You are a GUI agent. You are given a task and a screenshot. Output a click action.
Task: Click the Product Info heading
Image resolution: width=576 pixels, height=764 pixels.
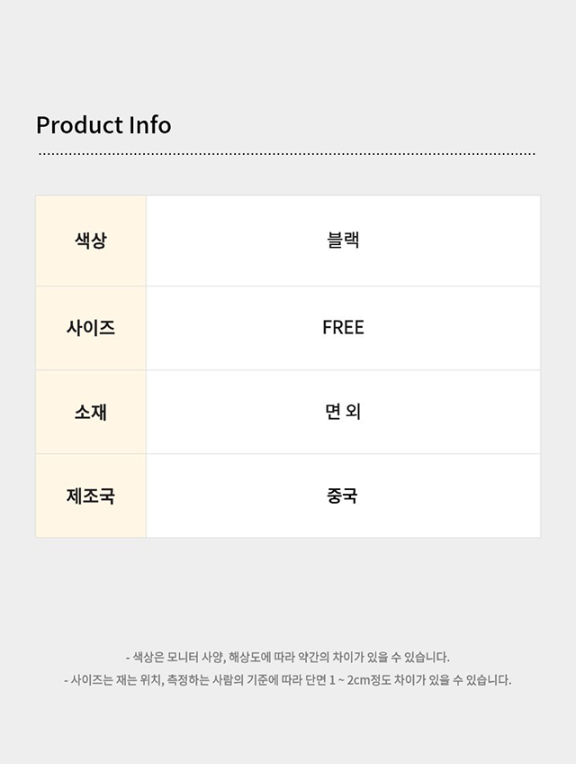pyautogui.click(x=103, y=125)
